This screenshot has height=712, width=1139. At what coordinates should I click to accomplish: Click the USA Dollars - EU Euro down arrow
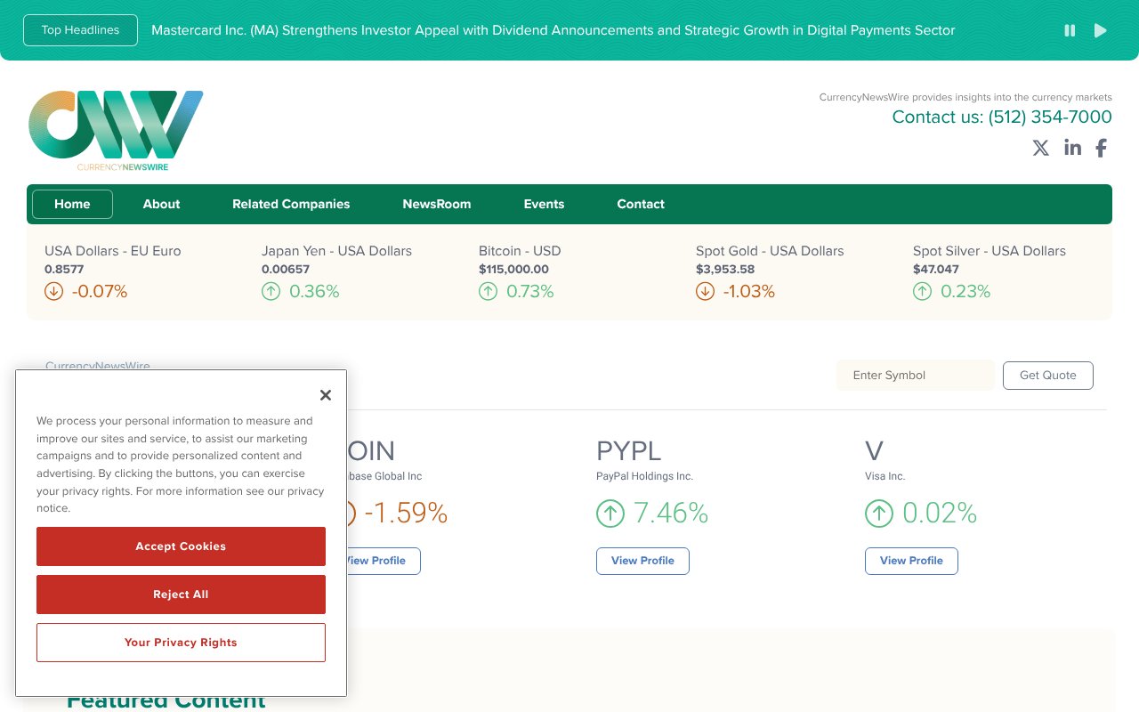pos(53,291)
